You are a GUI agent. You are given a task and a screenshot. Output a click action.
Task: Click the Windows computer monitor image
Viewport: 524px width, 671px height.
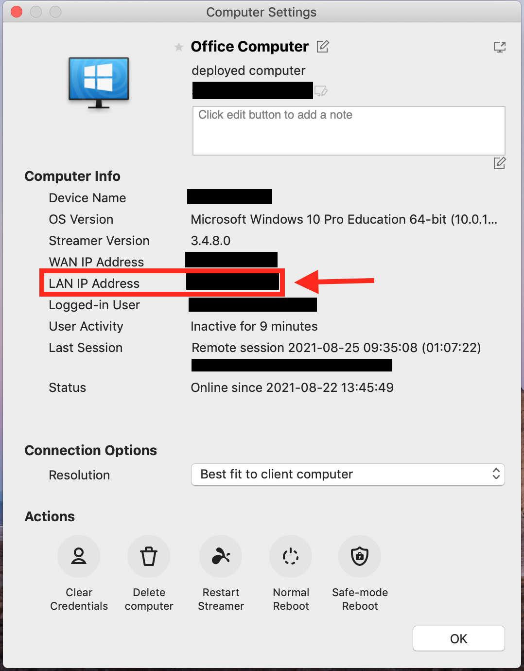click(99, 83)
